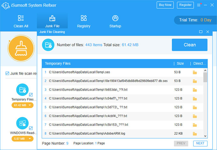Minimize the iSumsoft System Refixer window
217x150 pixels.
point(206,5)
